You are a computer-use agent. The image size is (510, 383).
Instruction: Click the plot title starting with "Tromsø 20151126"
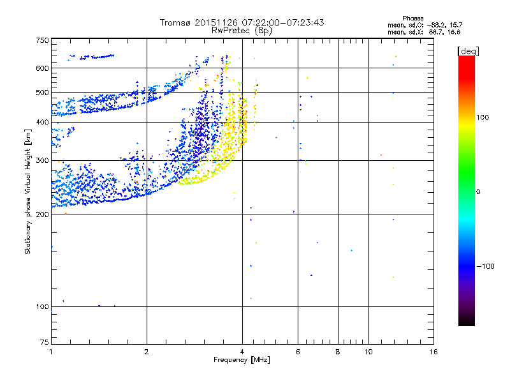(x=242, y=22)
